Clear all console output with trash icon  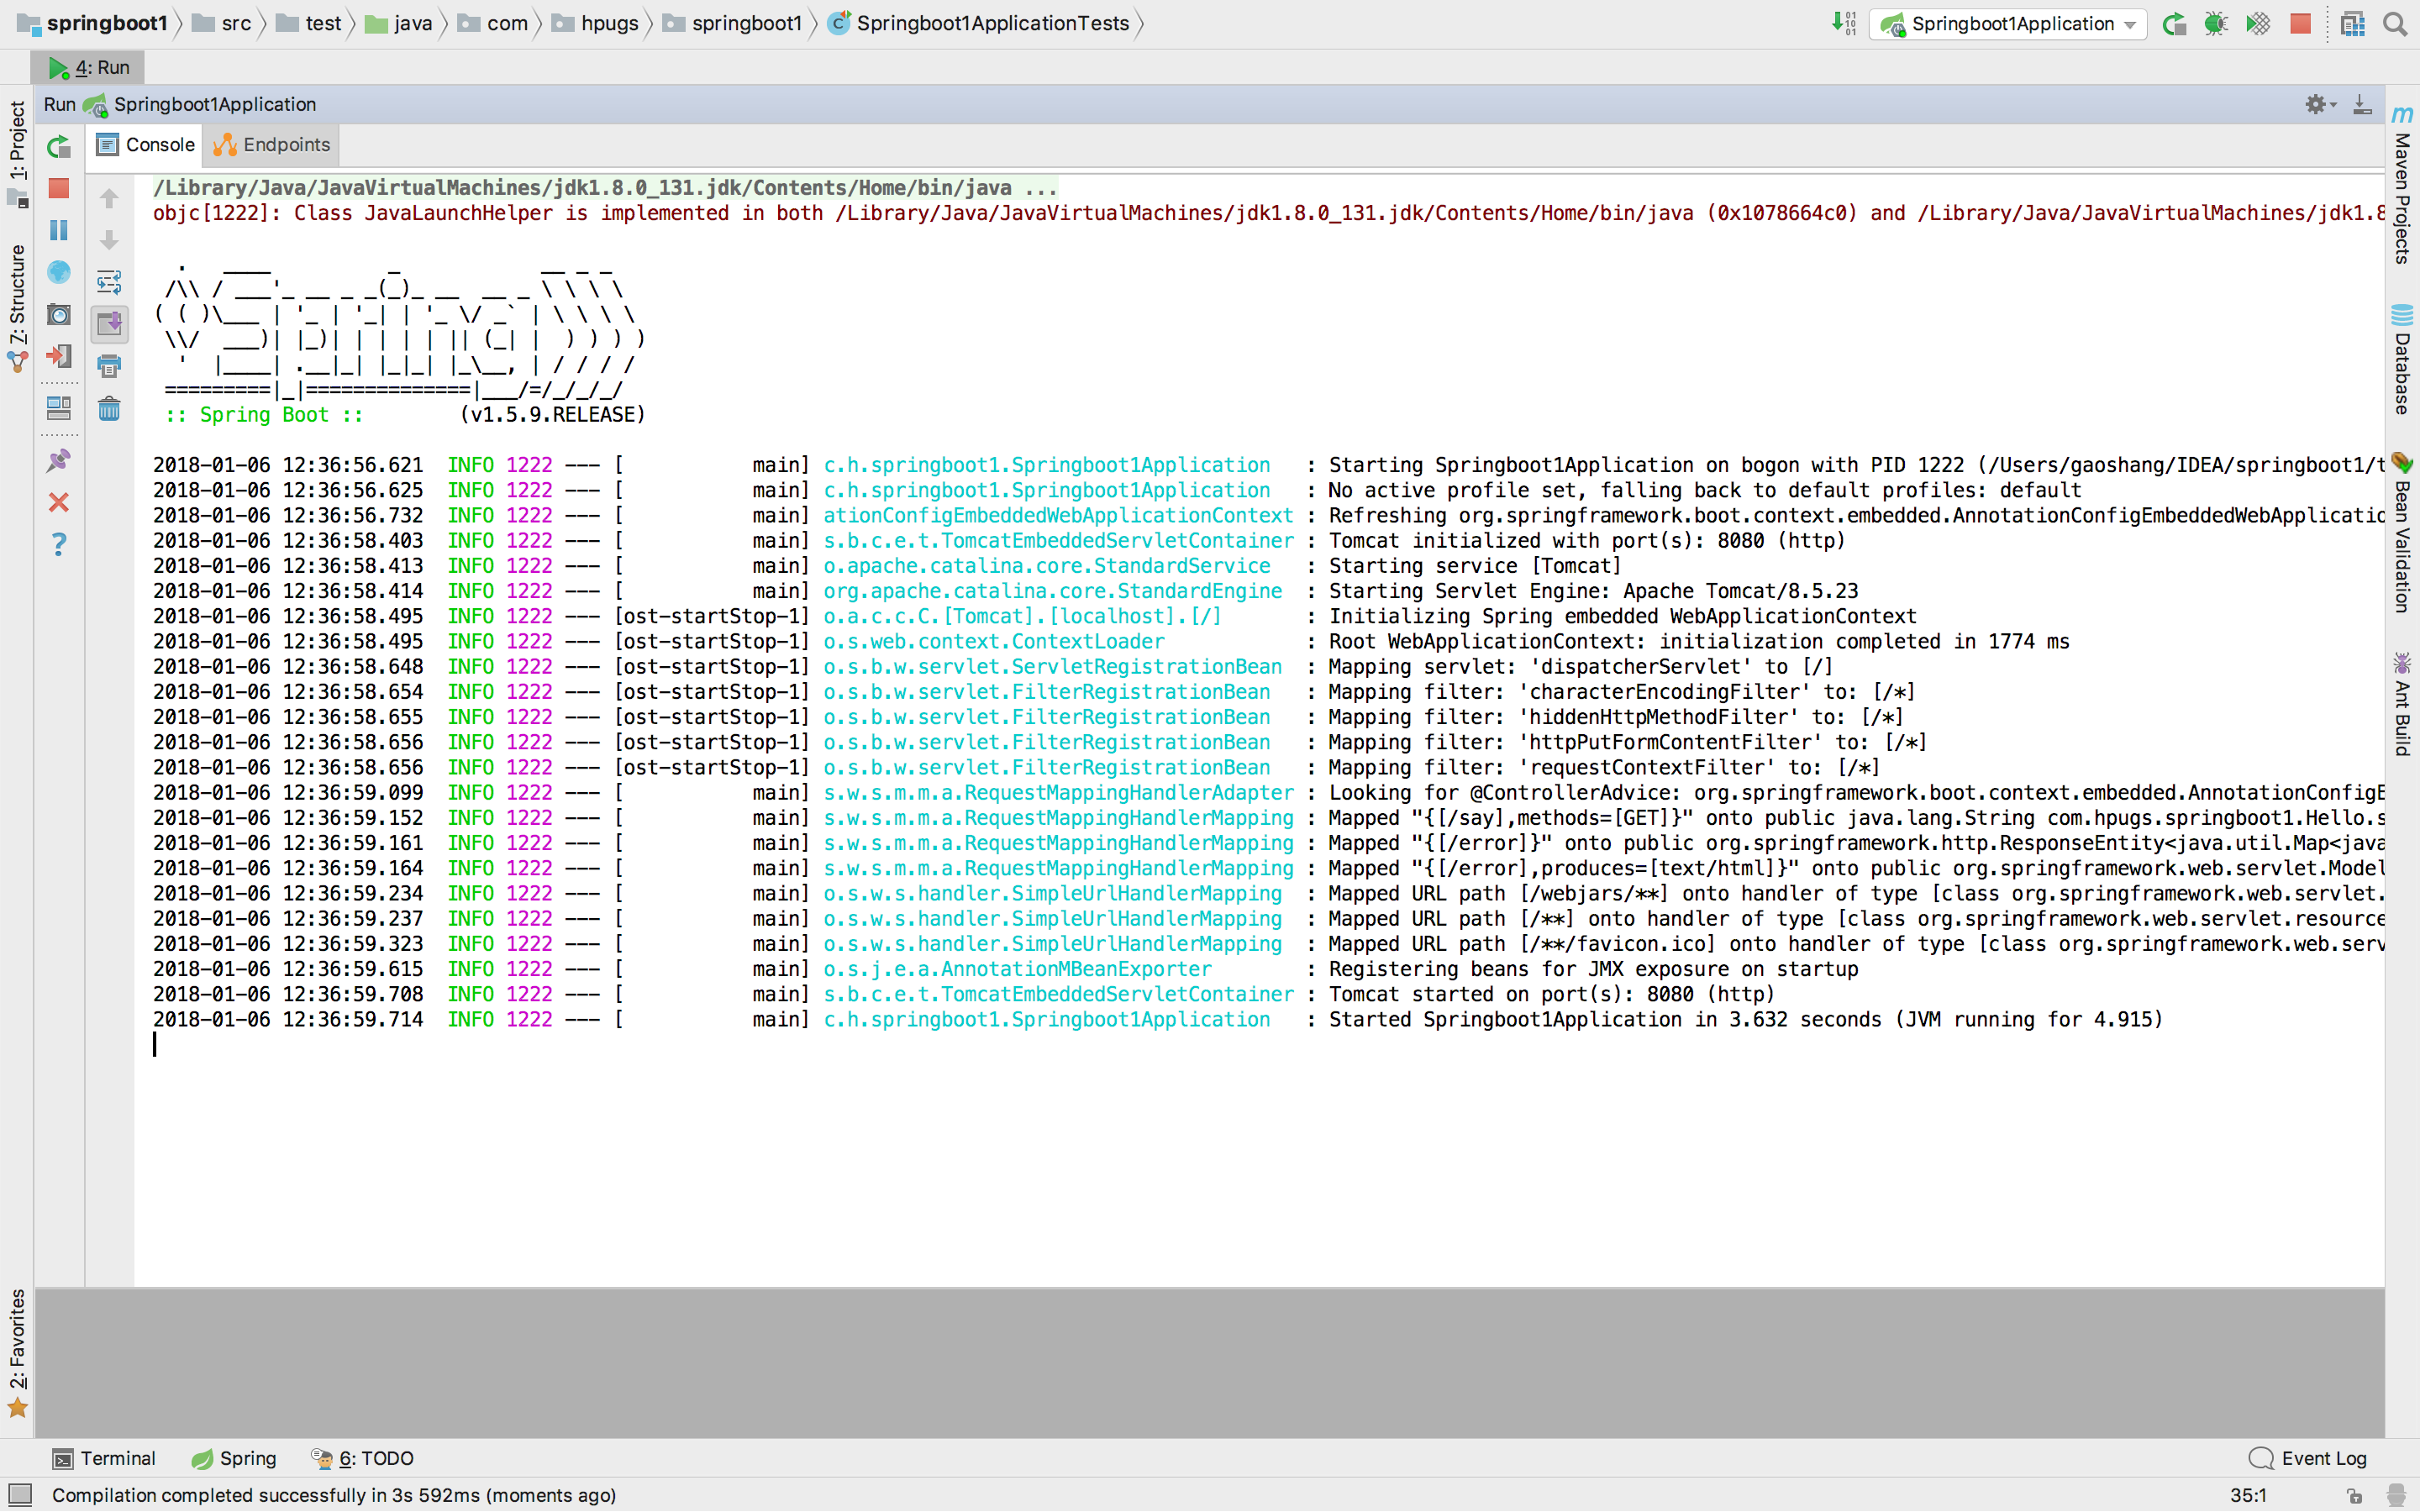[x=109, y=408]
